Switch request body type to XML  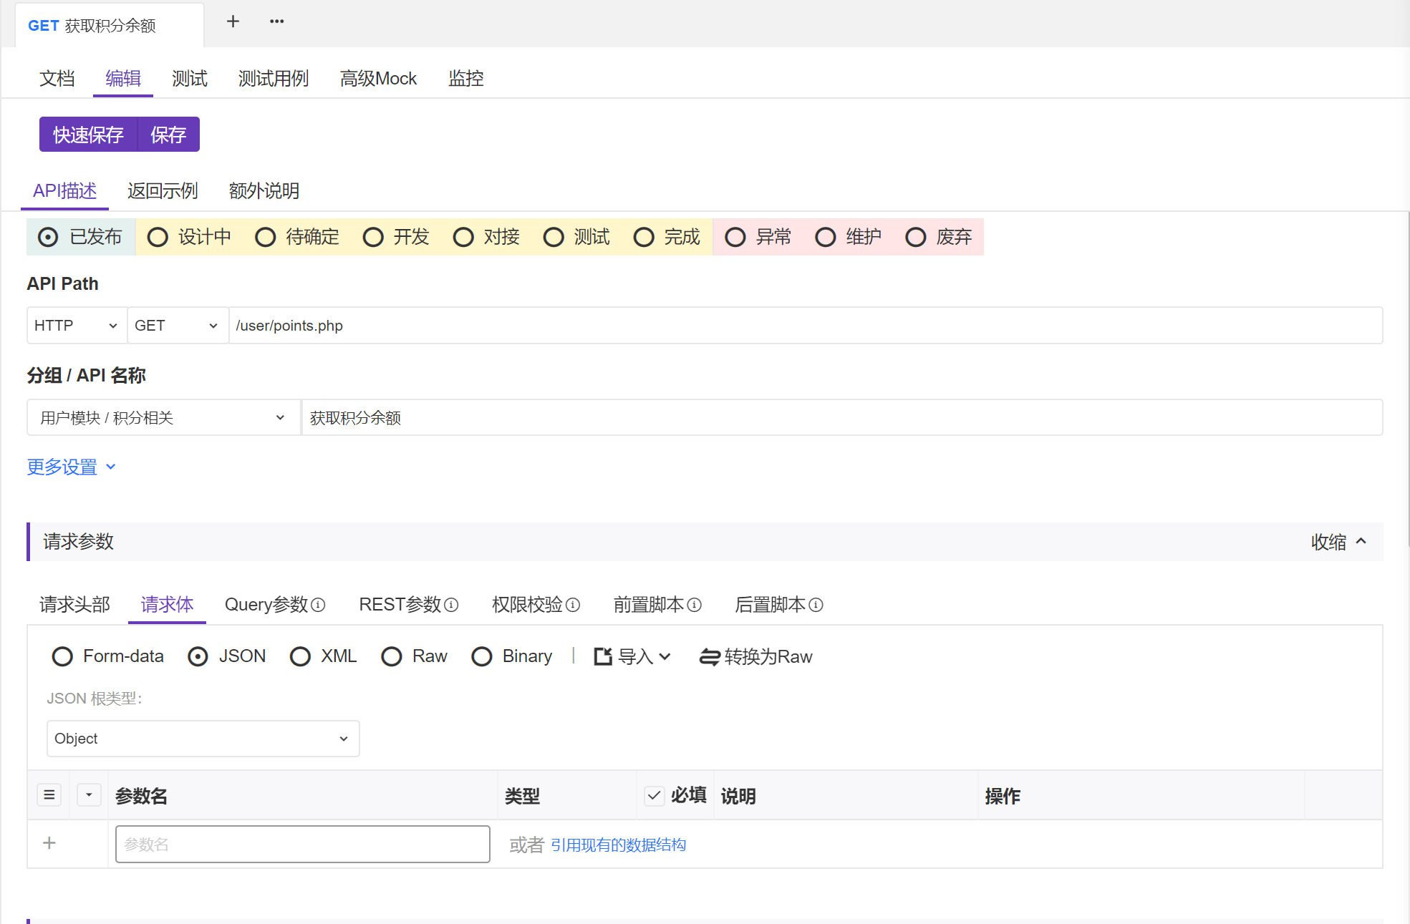[x=300, y=656]
